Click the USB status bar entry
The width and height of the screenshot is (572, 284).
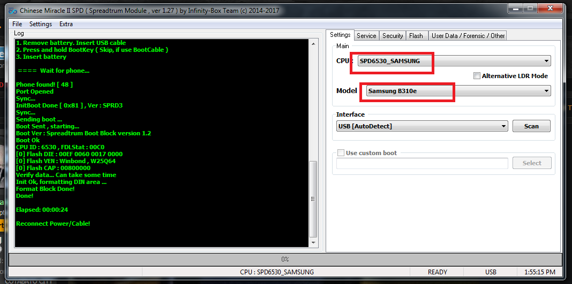pyautogui.click(x=491, y=272)
